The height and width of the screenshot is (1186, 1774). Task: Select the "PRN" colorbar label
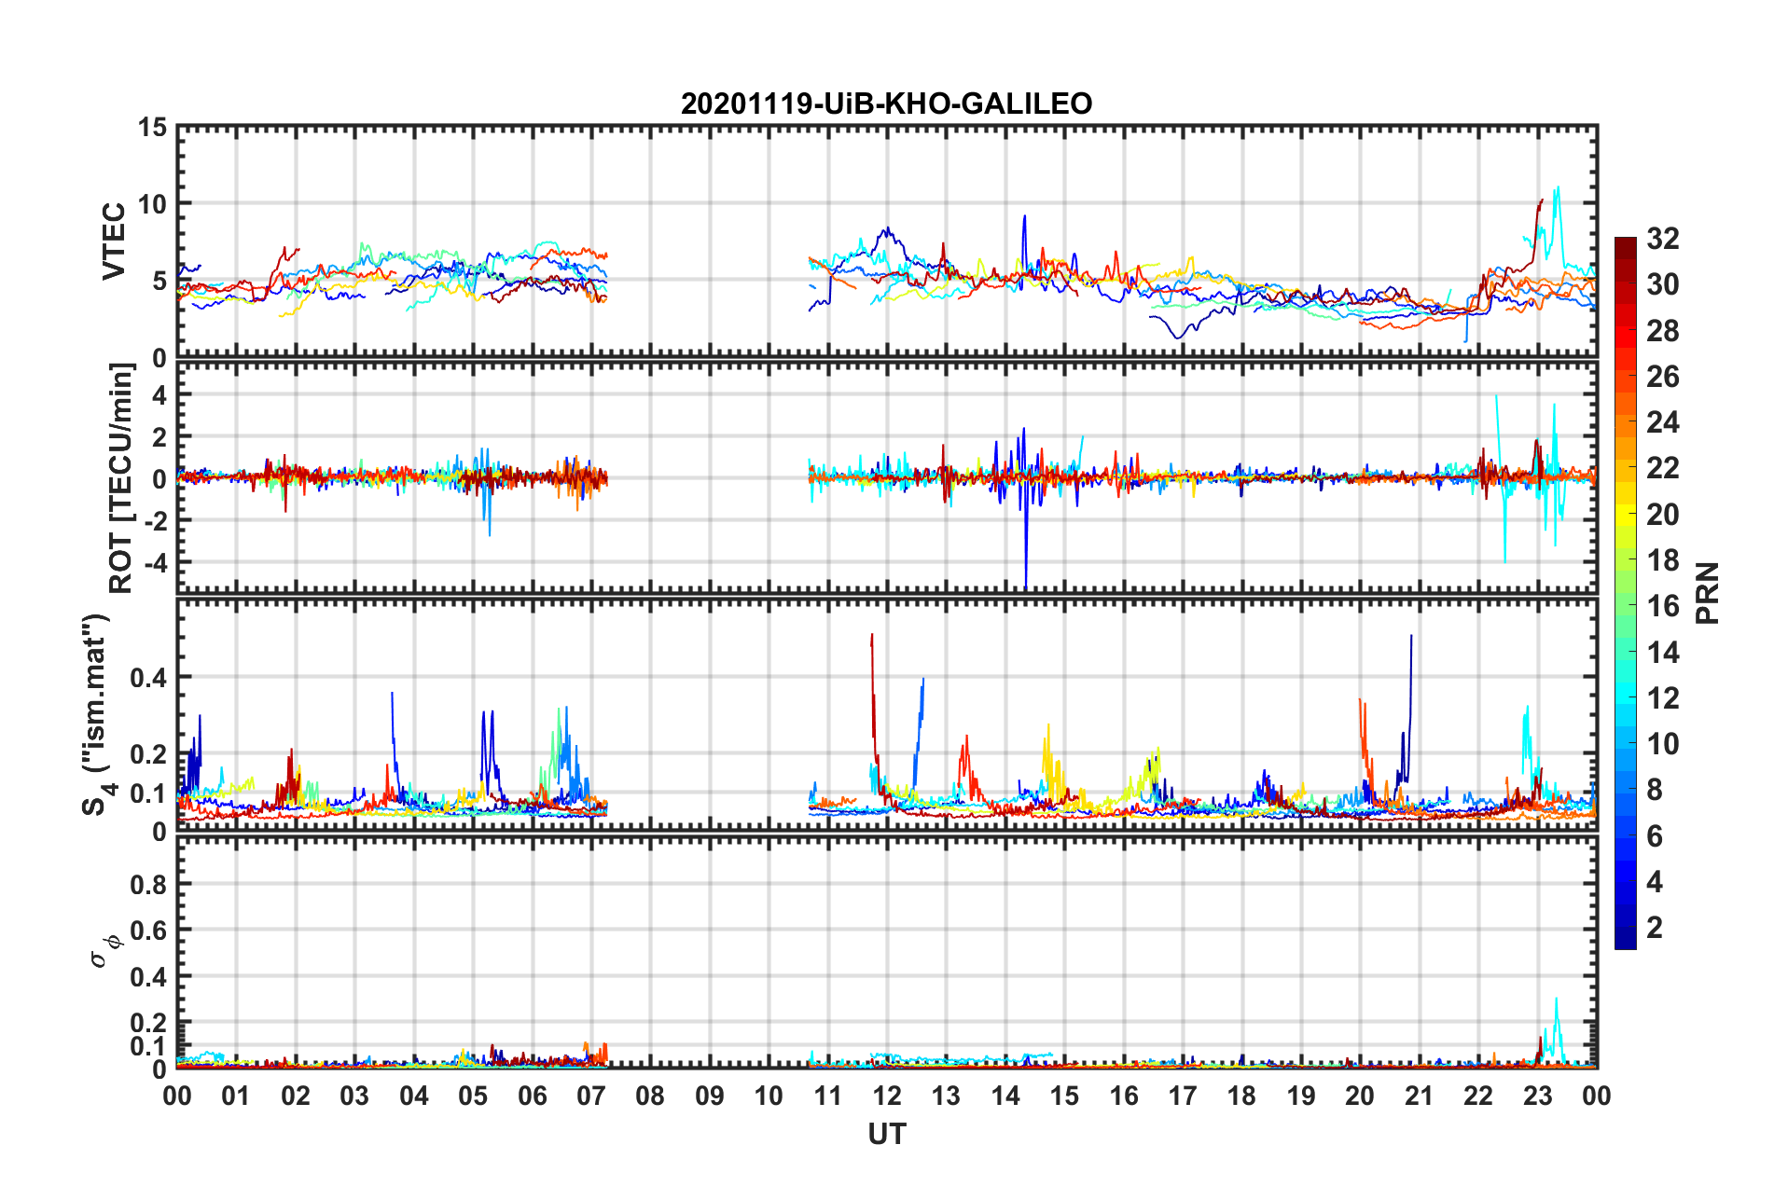tap(1708, 593)
